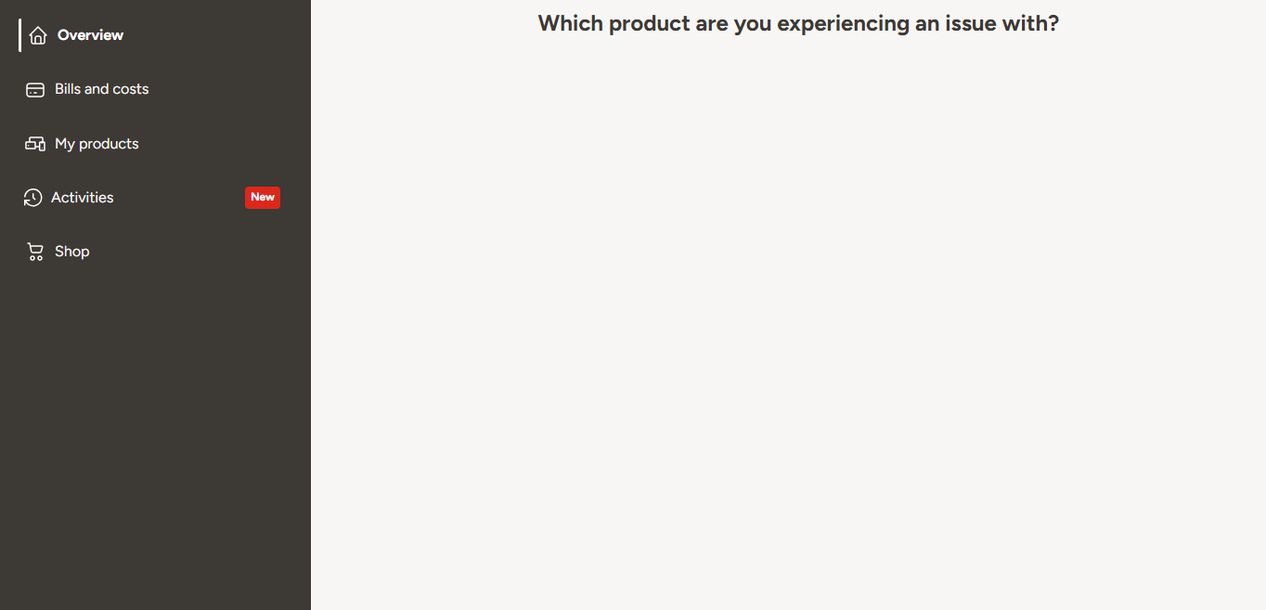
Task: Click the red New badge
Action: pos(263,197)
